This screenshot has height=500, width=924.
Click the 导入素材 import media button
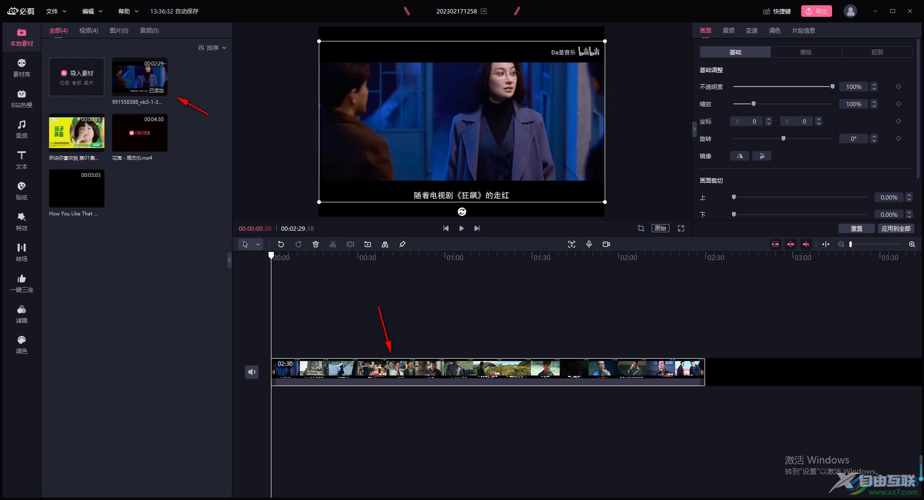tap(77, 77)
